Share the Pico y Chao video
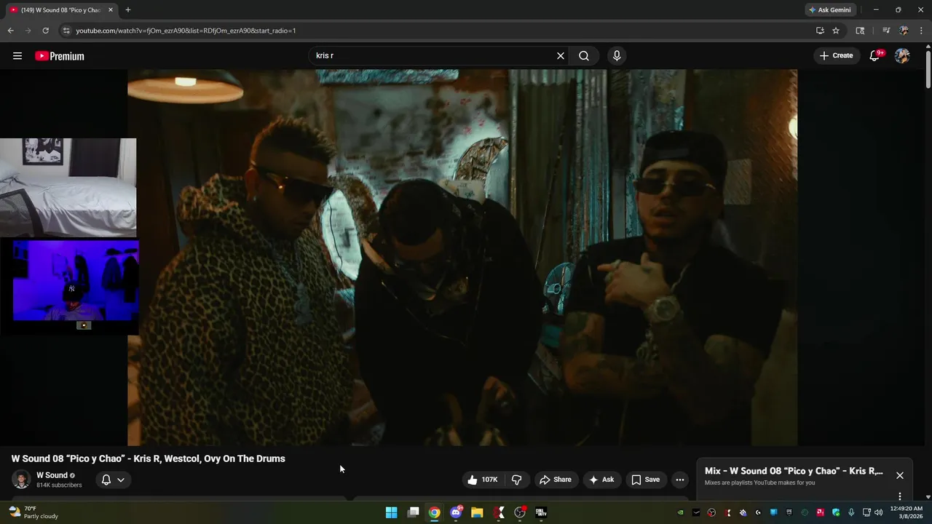This screenshot has height=524, width=932. pos(555,480)
